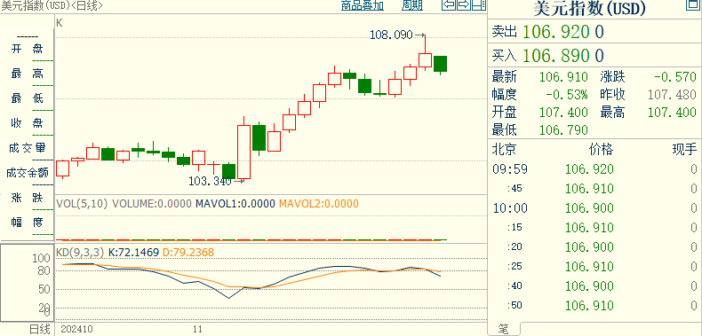
Task: Click the 202410 date axis label
Action: click(x=76, y=330)
